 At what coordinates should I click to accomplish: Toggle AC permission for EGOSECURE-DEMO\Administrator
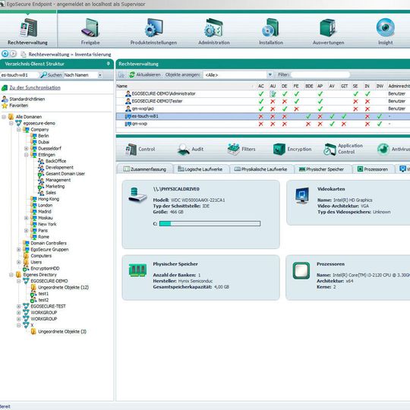tap(260, 93)
